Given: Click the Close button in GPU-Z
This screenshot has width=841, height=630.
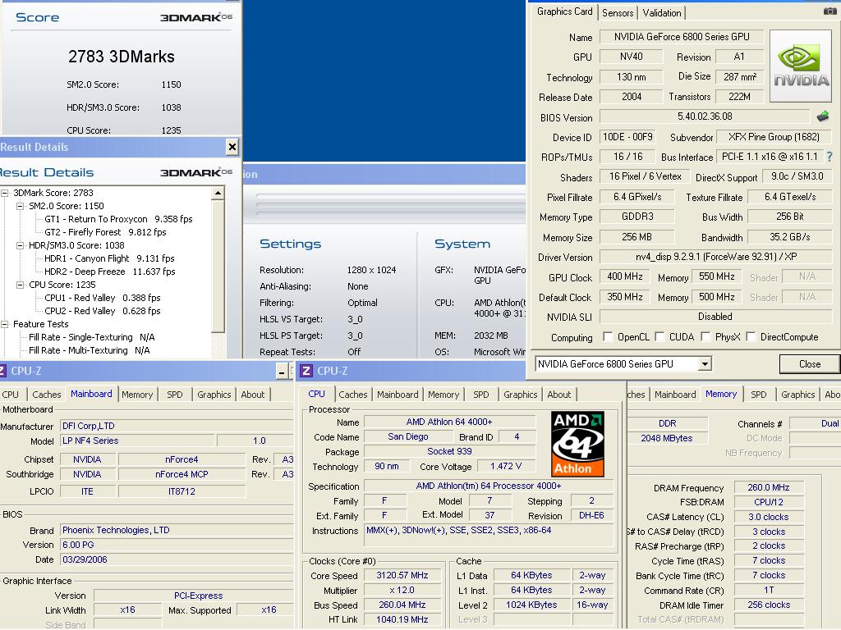Looking at the screenshot, I should 809,363.
